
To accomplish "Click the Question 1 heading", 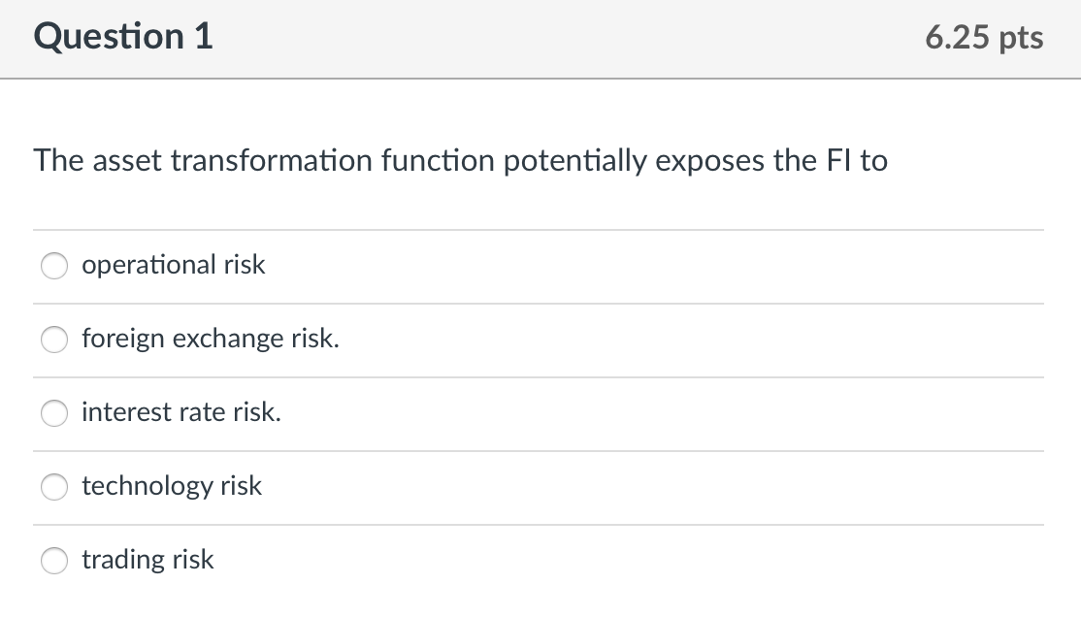I will pyautogui.click(x=120, y=37).
